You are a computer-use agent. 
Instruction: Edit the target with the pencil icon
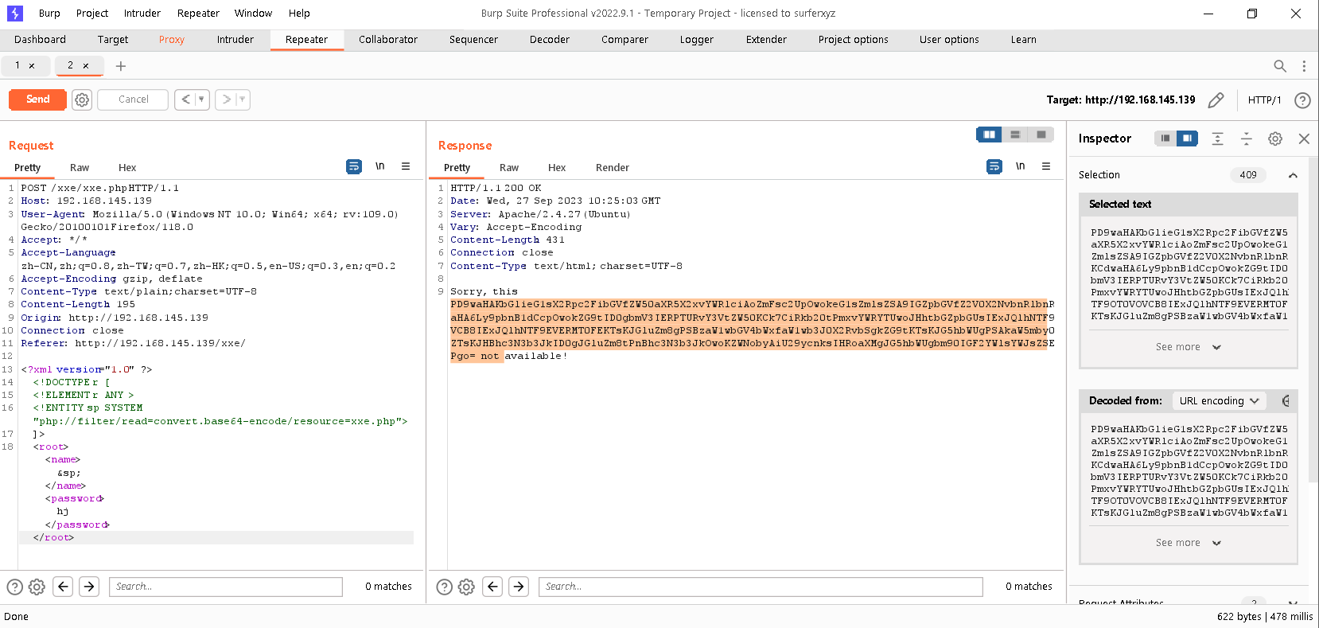coord(1216,99)
